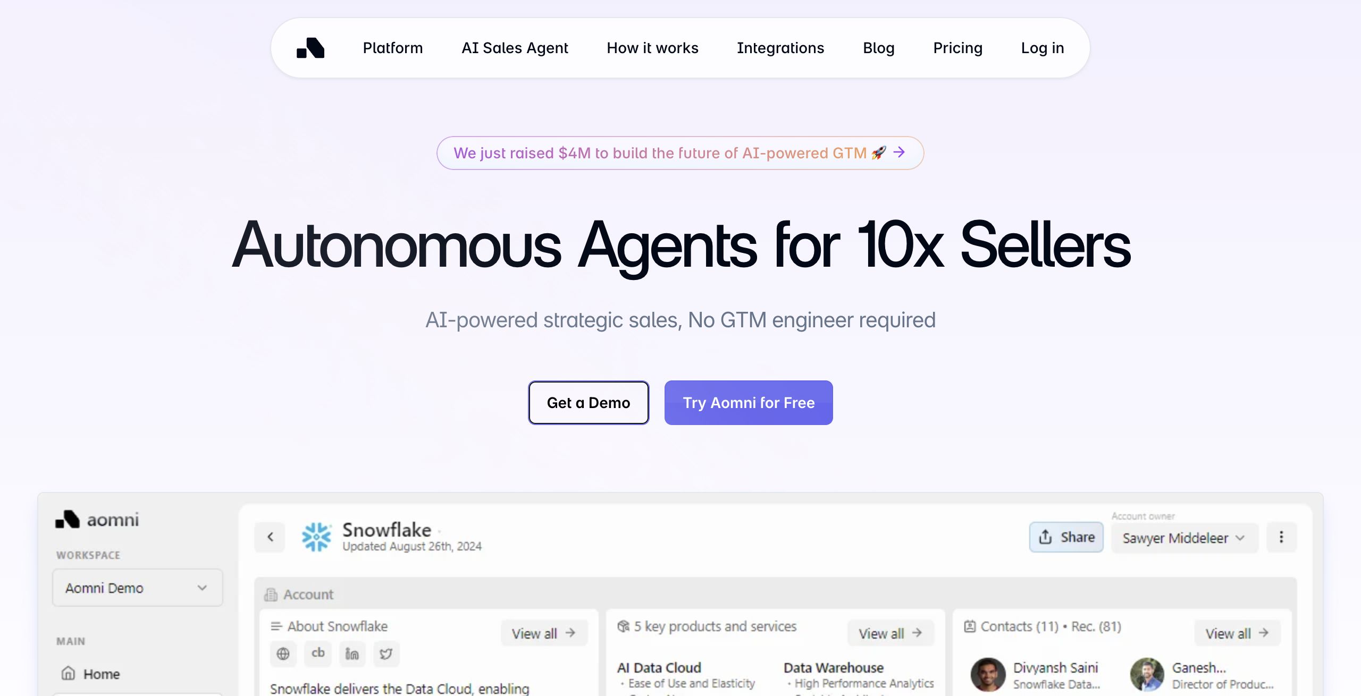1361x696 pixels.
Task: Click the Snowflake company logo
Action: 316,537
